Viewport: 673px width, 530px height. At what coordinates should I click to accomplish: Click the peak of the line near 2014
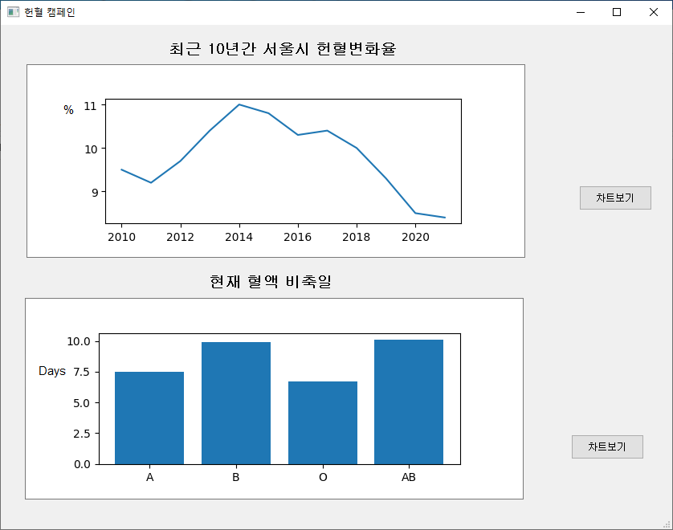pos(239,104)
